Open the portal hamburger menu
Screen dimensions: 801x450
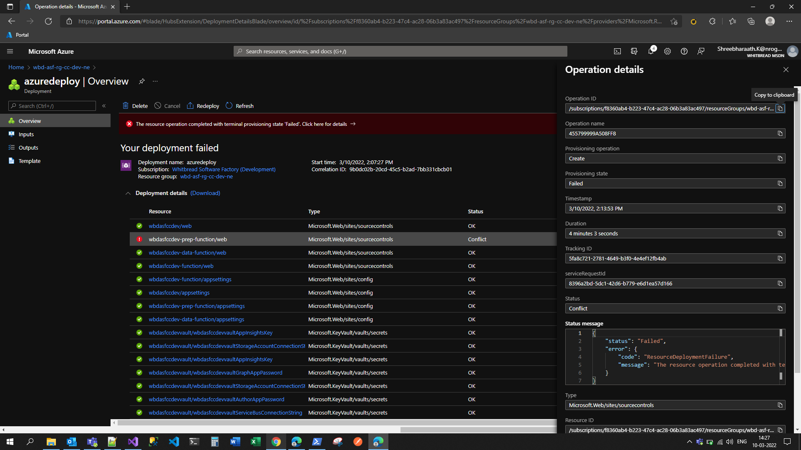pos(10,51)
